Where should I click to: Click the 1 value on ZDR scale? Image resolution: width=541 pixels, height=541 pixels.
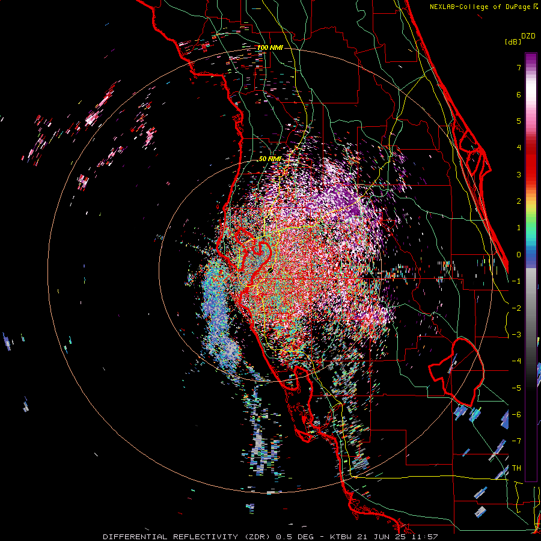(x=519, y=228)
